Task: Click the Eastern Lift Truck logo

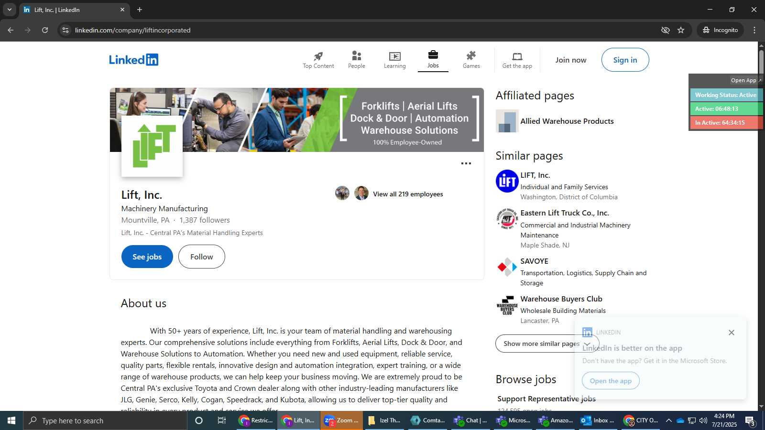Action: point(507,219)
